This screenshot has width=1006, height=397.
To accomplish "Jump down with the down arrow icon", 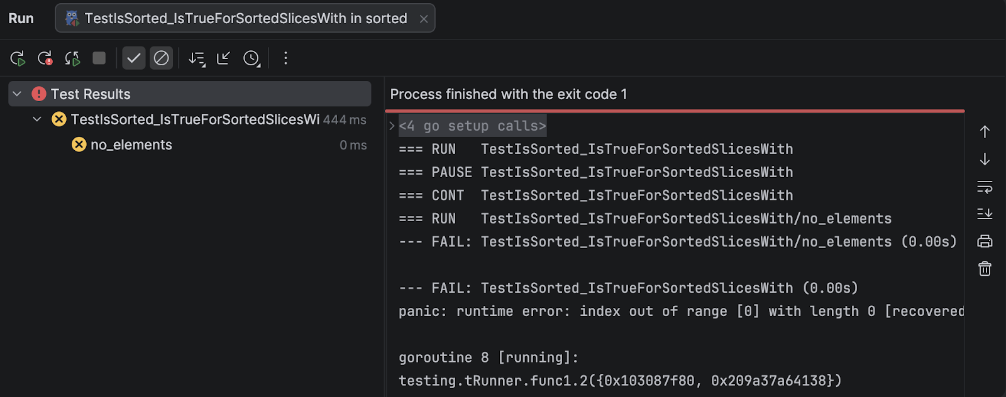I will pos(985,160).
